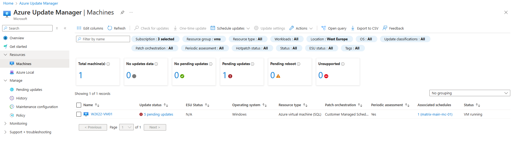Open Get started in the sidebar
513x165 pixels.
point(18,46)
